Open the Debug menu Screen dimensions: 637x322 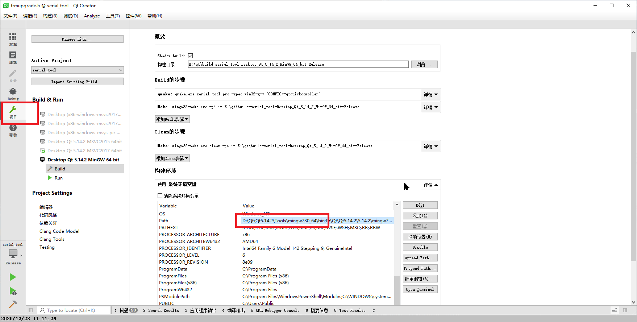pos(71,16)
